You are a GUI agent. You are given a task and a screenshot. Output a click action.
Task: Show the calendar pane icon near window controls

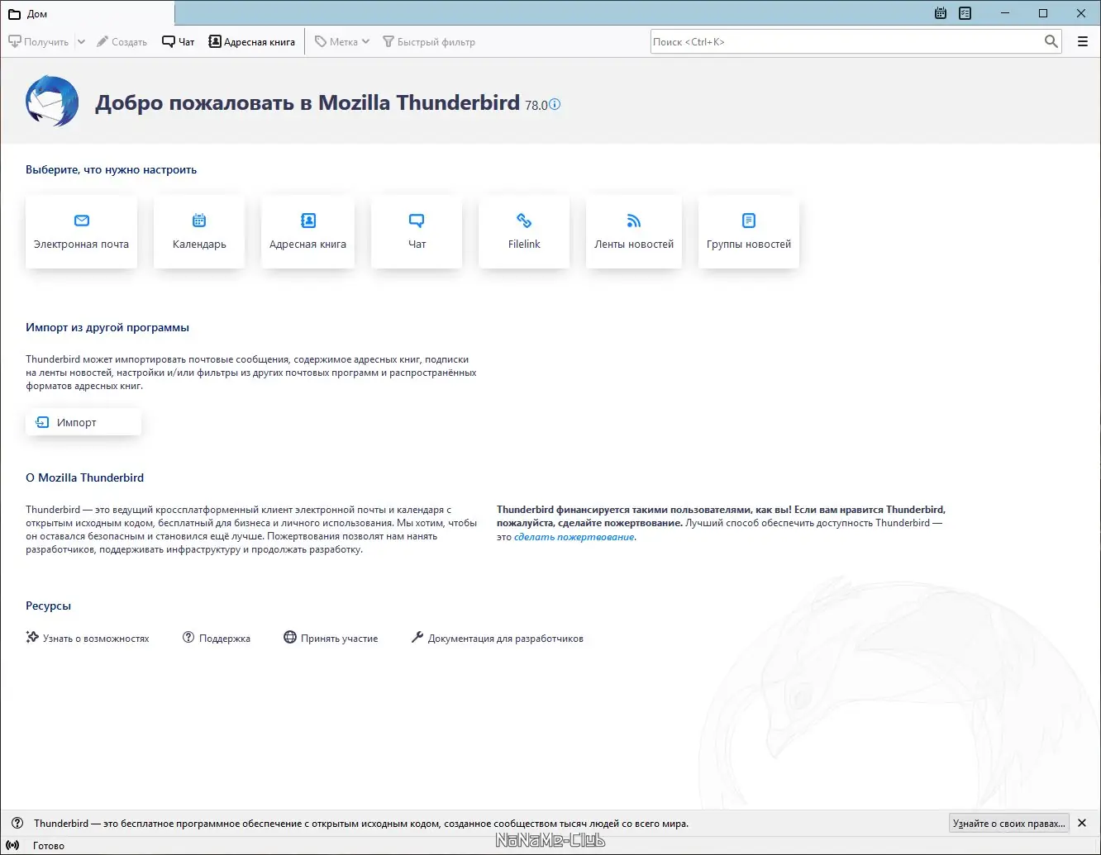tap(940, 13)
